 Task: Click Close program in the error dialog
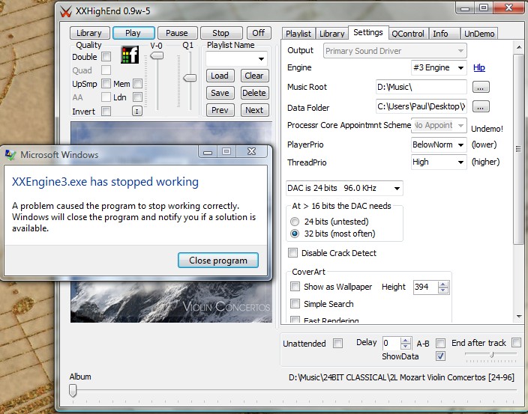pos(218,261)
